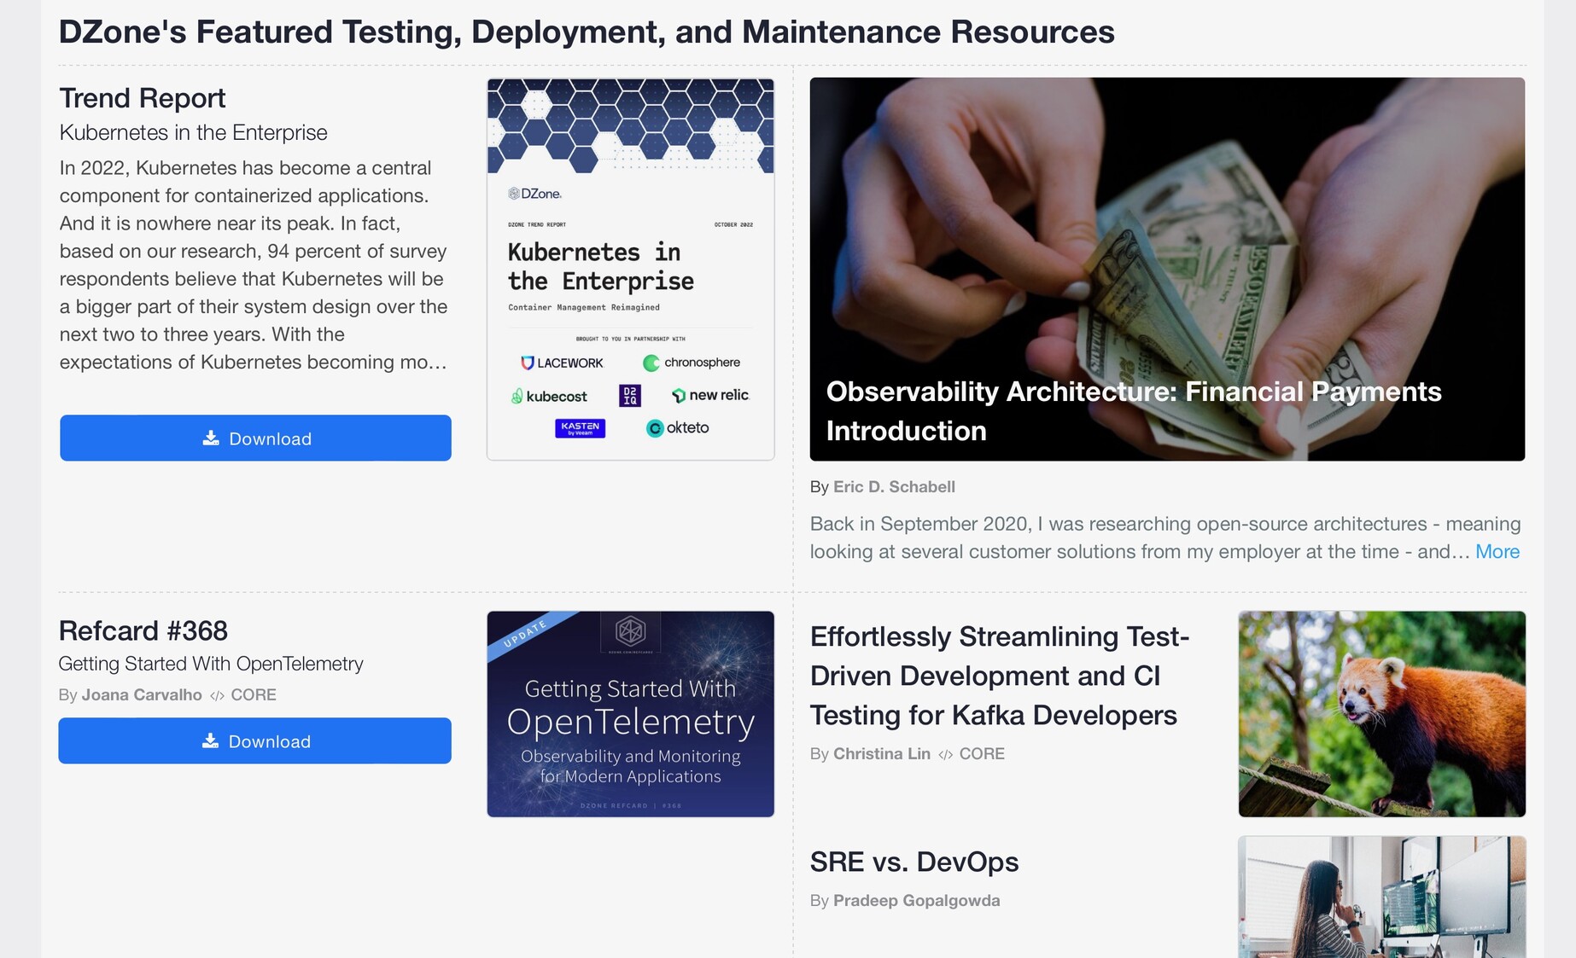The width and height of the screenshot is (1576, 958).
Task: Open the SRE vs. DevOps article title
Action: click(x=914, y=862)
